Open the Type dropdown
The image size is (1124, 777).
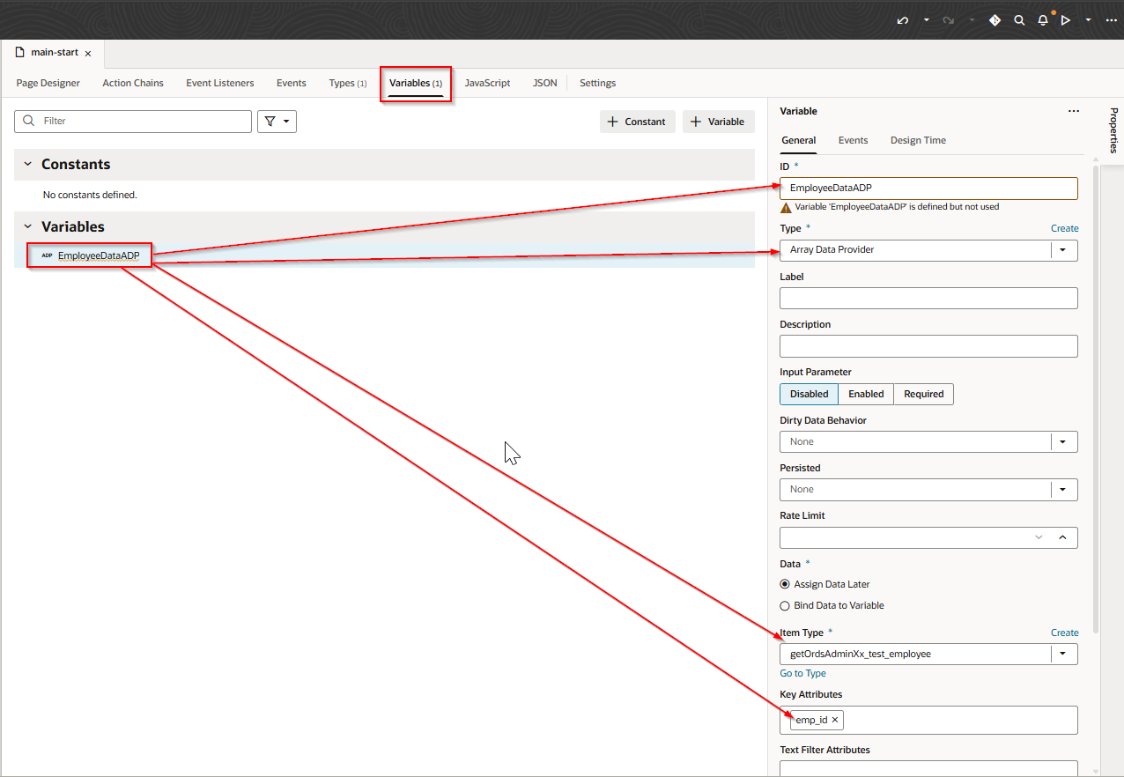click(1062, 250)
